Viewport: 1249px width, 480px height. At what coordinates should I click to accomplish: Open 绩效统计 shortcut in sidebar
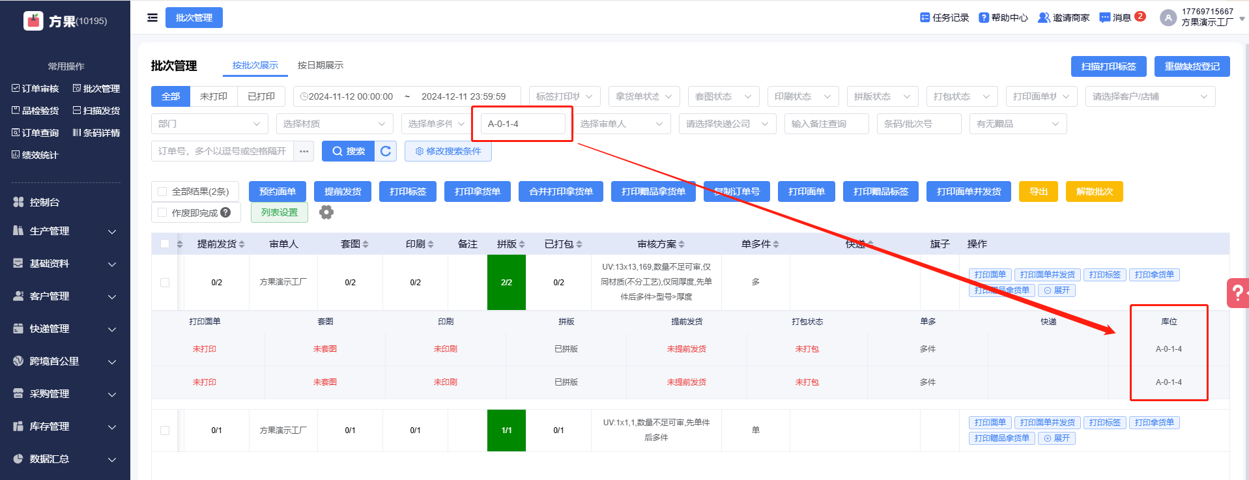point(35,155)
